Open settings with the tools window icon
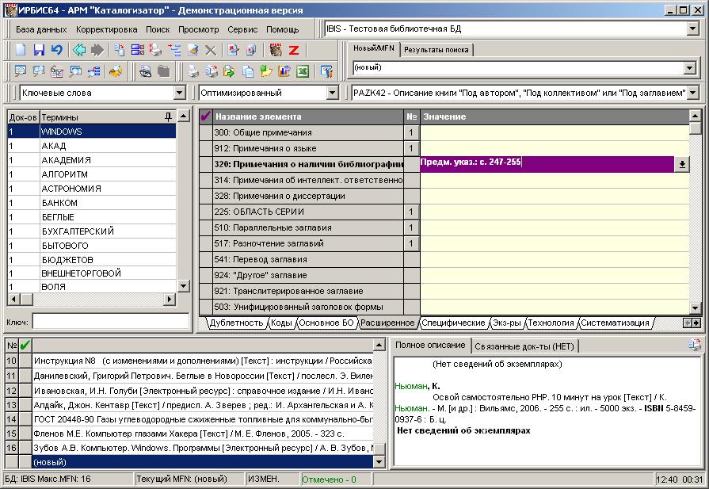 pyautogui.click(x=326, y=71)
